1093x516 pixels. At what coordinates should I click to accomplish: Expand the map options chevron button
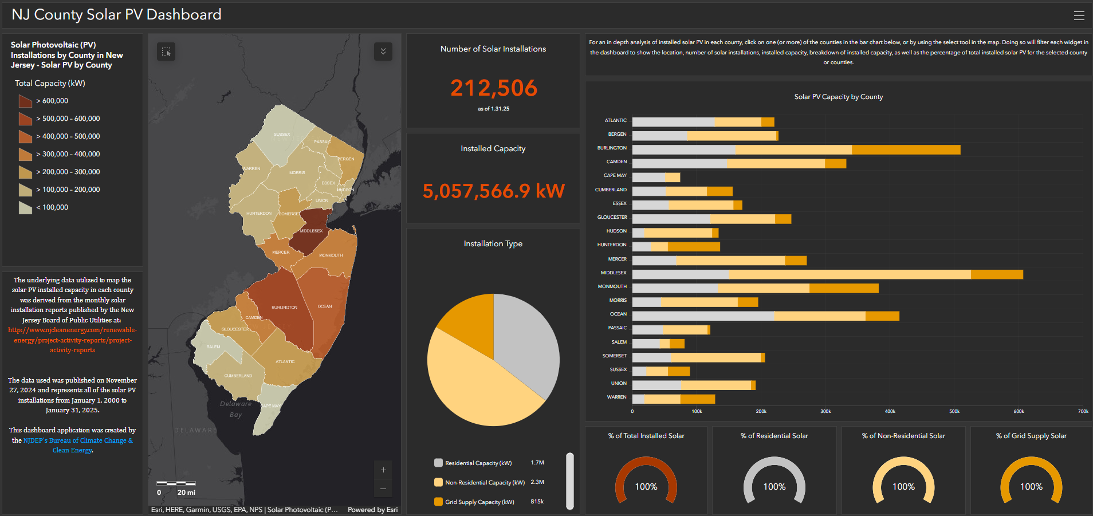(383, 52)
